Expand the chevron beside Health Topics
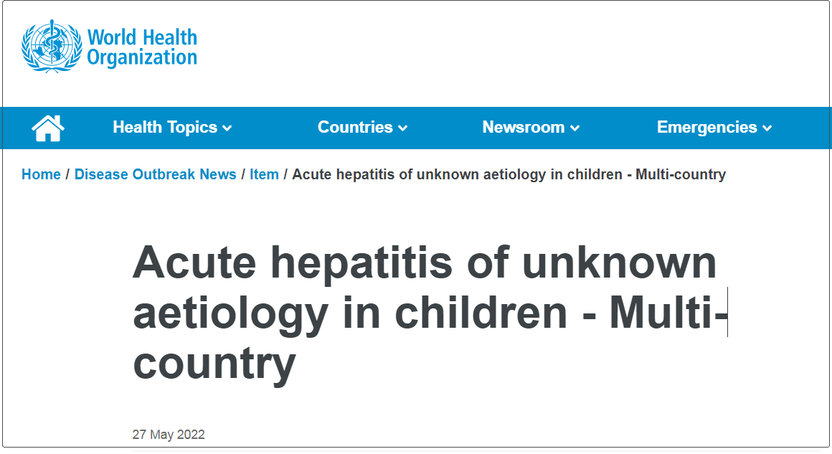The image size is (832, 454). tap(227, 128)
